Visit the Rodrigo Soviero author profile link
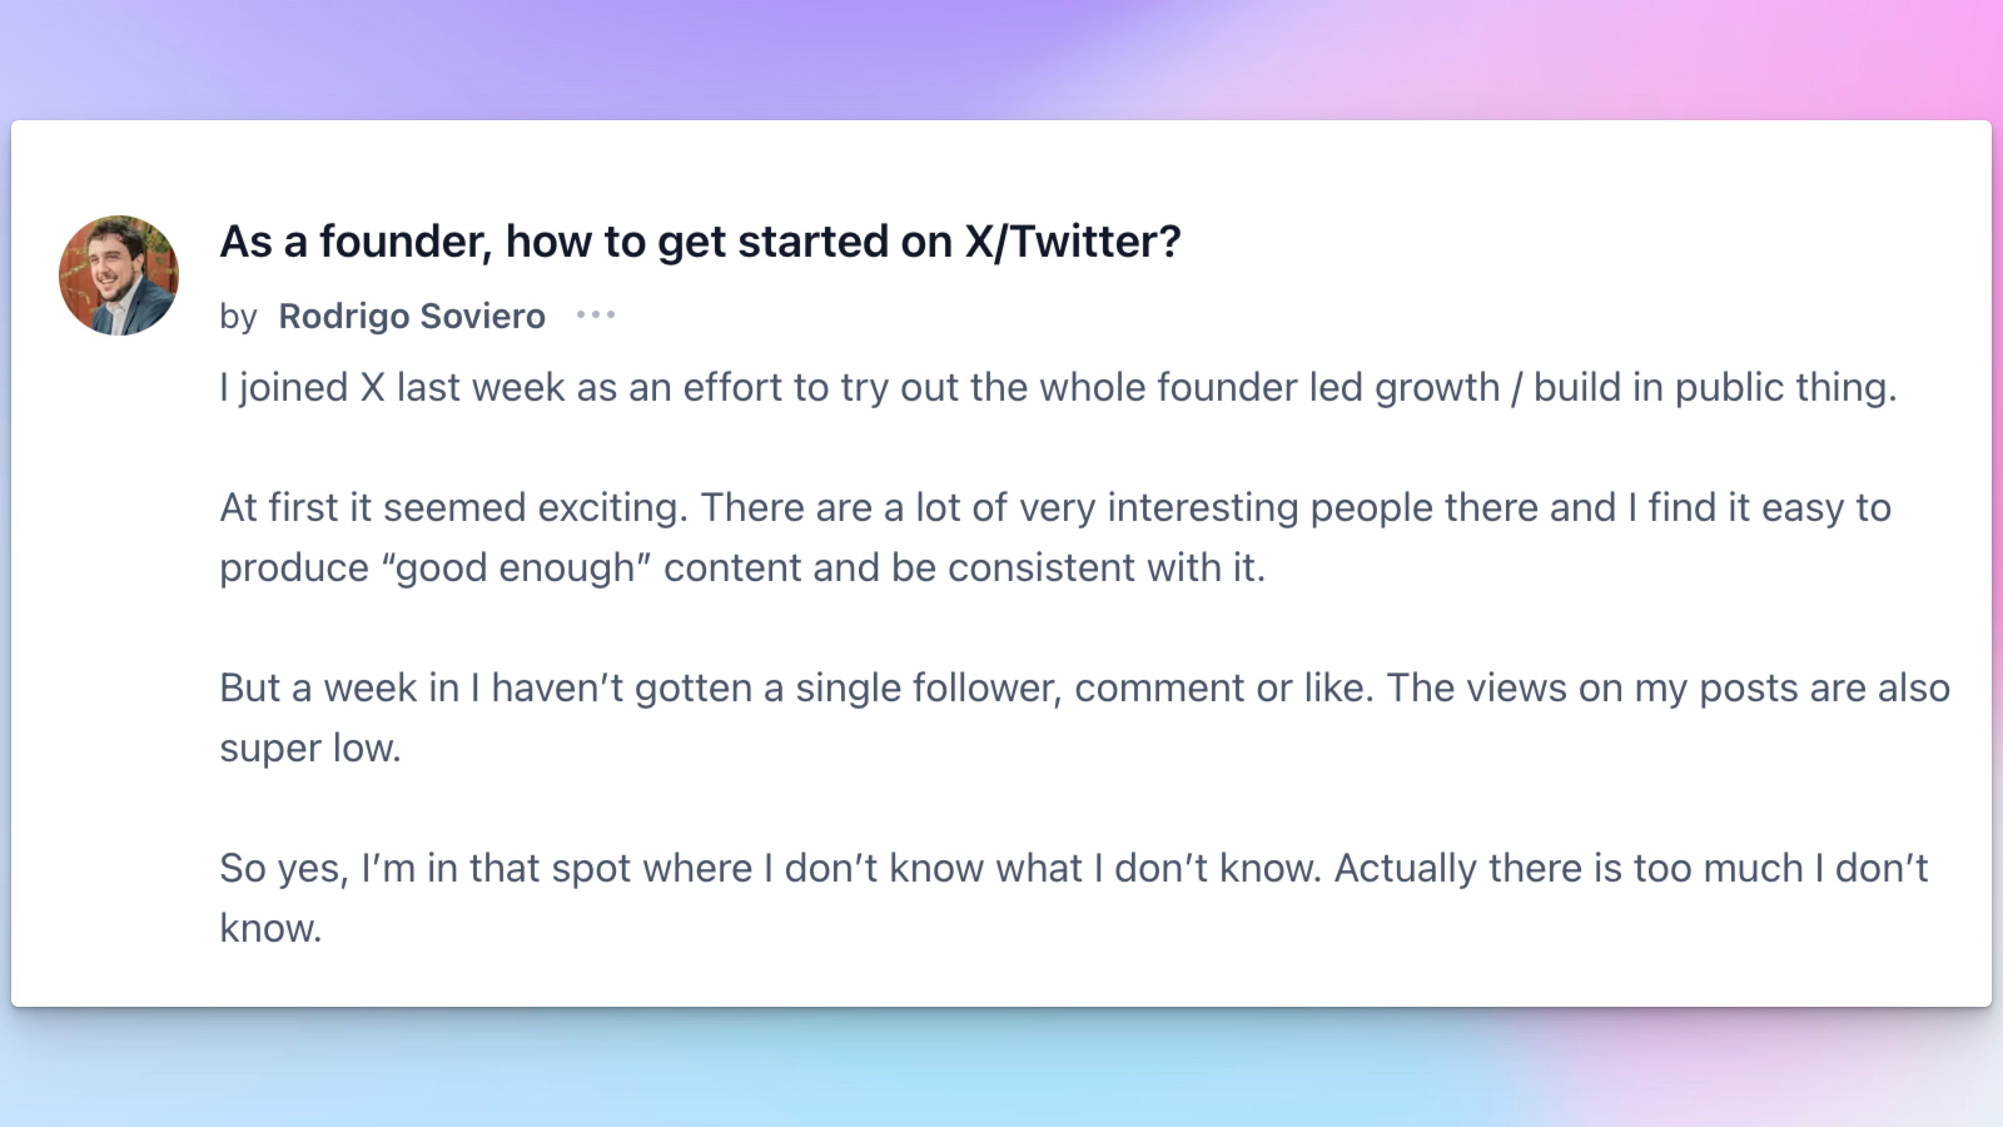 click(x=412, y=316)
